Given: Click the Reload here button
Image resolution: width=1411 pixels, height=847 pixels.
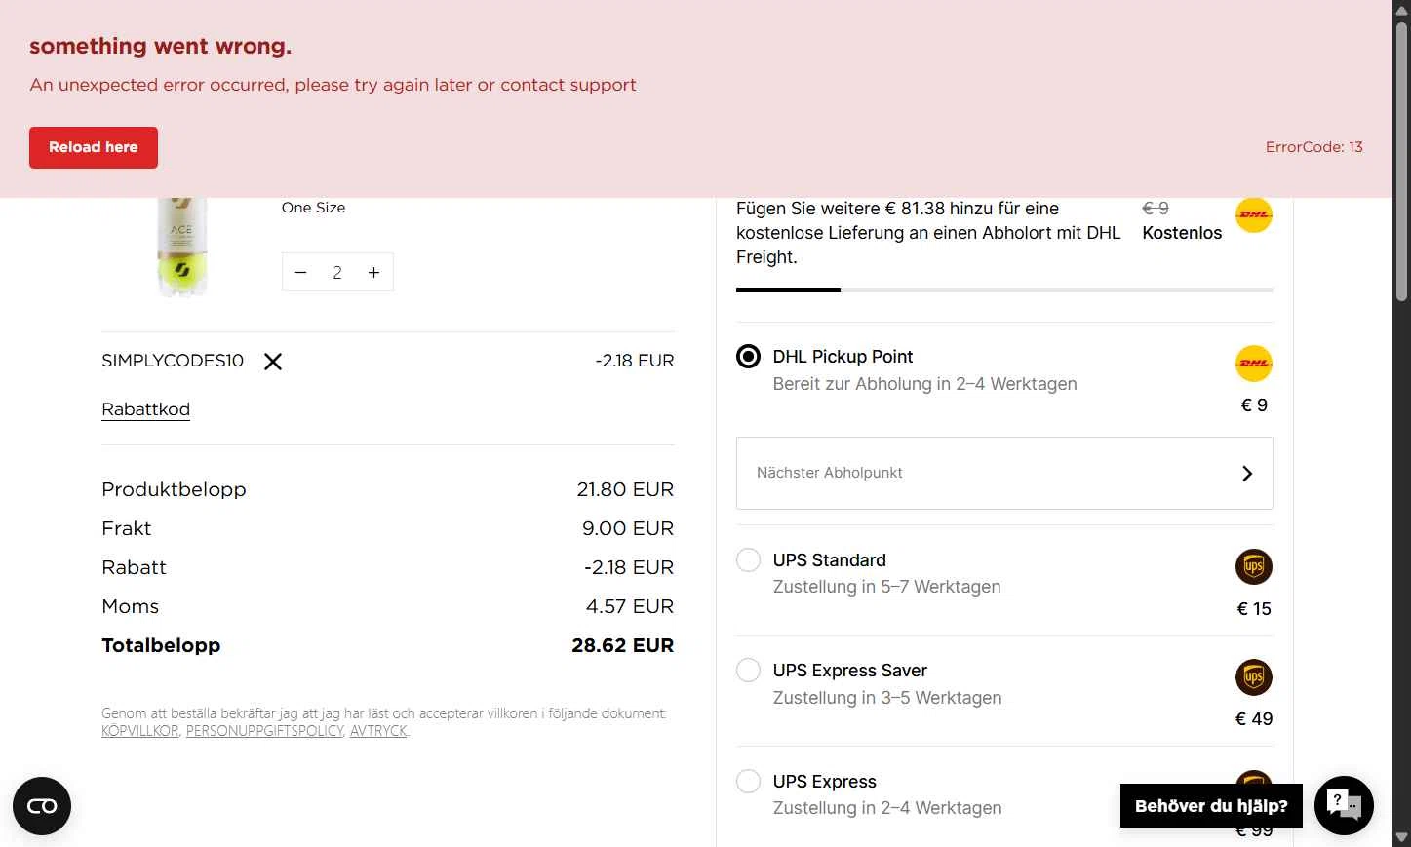Looking at the screenshot, I should click(94, 147).
